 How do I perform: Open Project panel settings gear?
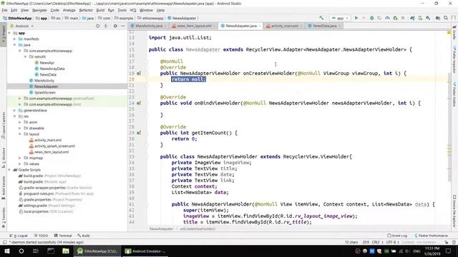115,26
